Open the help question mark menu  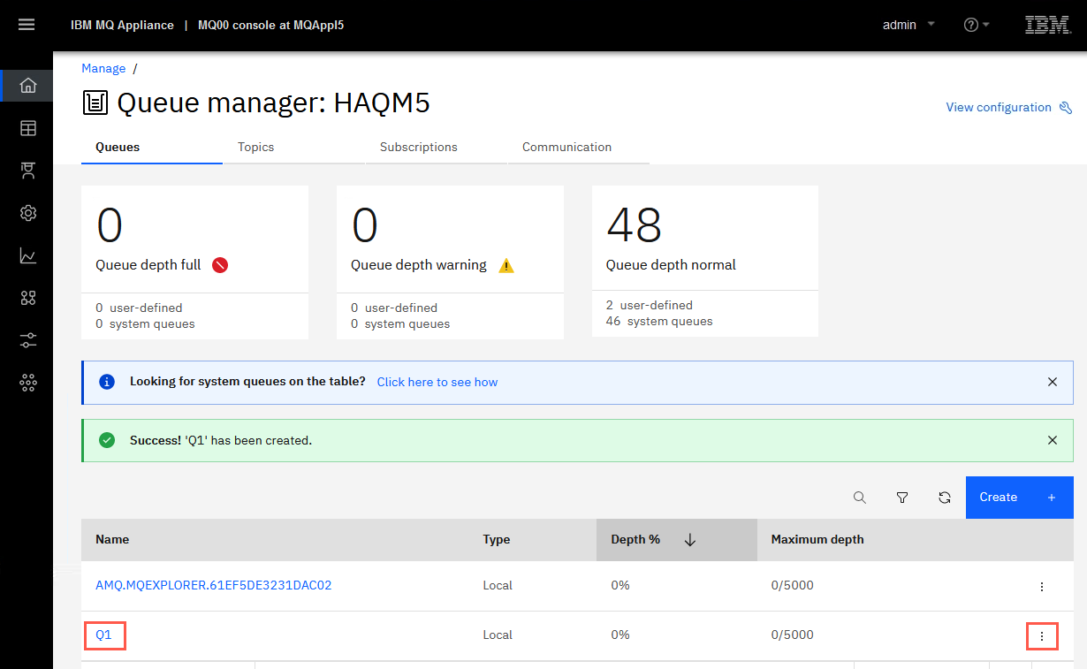click(976, 25)
